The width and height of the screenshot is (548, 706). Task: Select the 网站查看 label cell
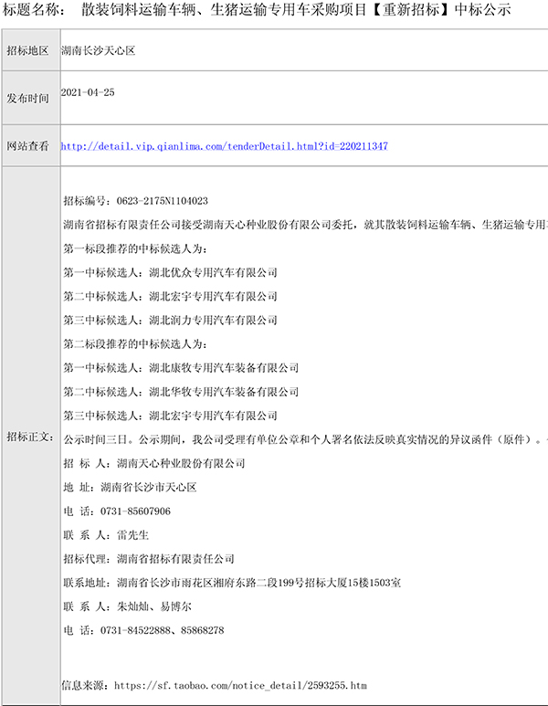pos(31,146)
